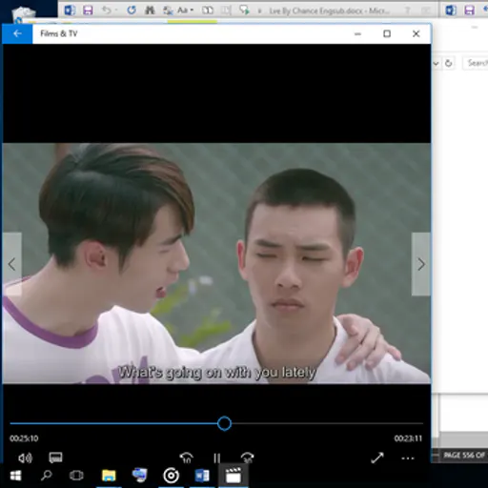488x488 pixels.
Task: Open Task View on taskbar
Action: (76, 476)
